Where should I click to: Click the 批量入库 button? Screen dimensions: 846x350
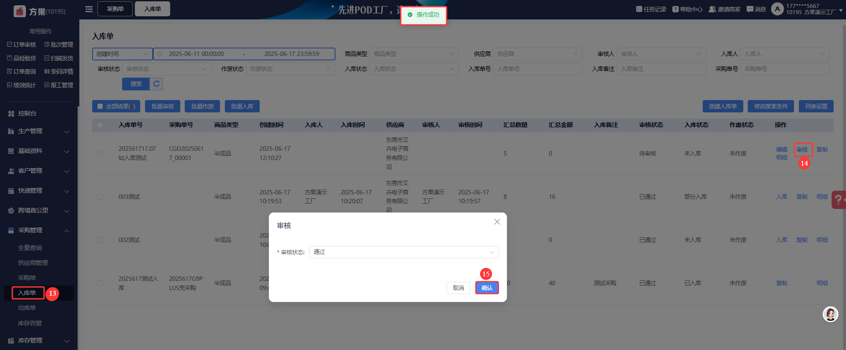point(242,106)
